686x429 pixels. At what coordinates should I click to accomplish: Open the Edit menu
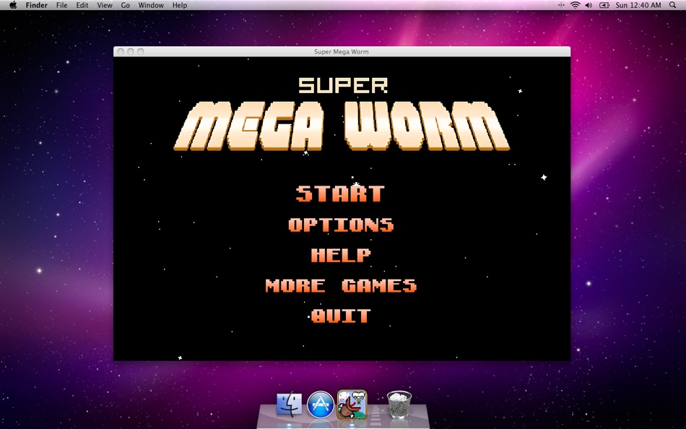[x=82, y=5]
